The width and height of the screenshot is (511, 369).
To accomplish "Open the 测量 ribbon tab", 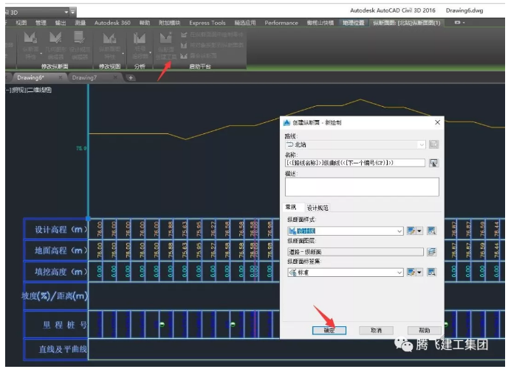I will pos(80,23).
